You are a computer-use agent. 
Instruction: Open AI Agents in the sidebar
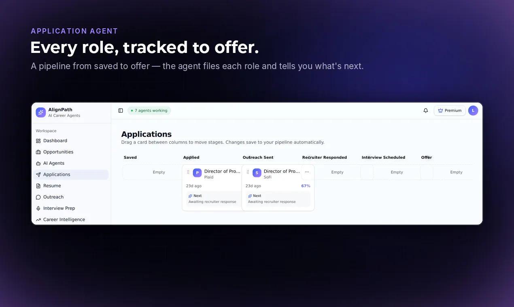tap(71, 163)
